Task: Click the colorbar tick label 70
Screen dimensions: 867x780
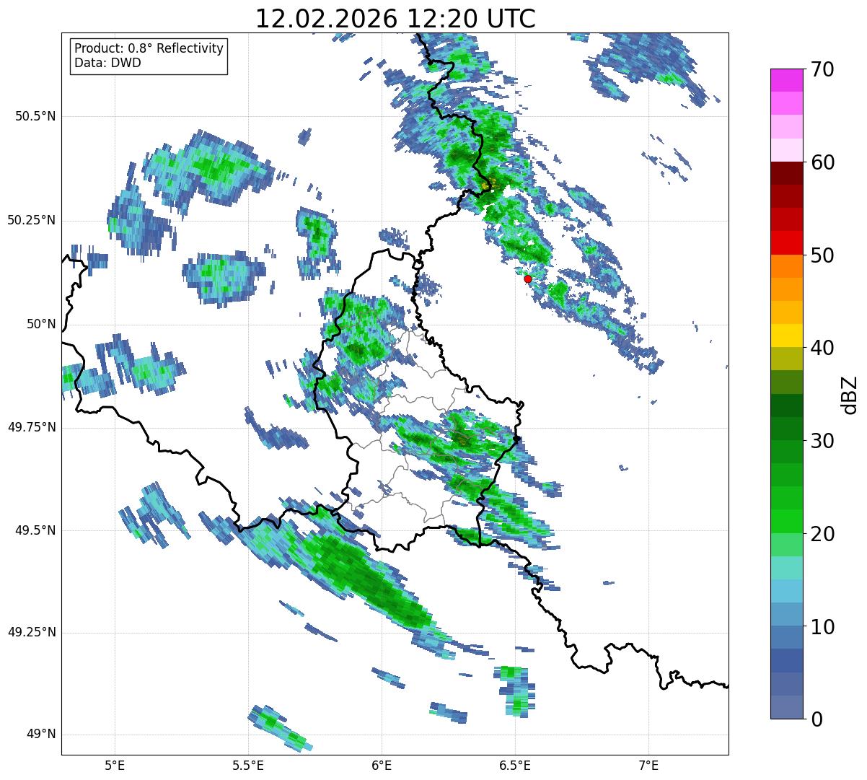Action: 822,69
